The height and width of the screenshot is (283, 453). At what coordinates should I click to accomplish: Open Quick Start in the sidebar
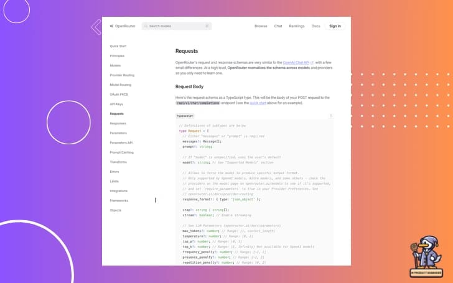tap(118, 46)
